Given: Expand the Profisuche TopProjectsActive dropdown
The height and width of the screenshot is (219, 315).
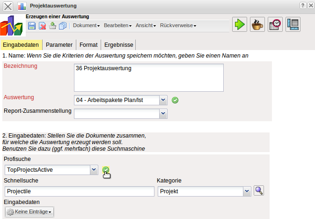Looking at the screenshot, I should coord(94,170).
